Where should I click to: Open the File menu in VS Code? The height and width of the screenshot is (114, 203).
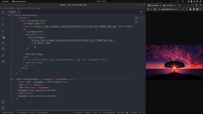tap(2, 8)
